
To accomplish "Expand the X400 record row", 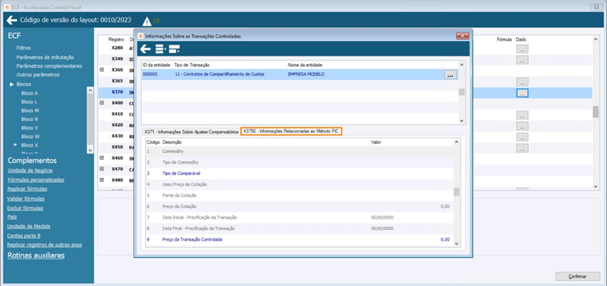I will pos(102,103).
